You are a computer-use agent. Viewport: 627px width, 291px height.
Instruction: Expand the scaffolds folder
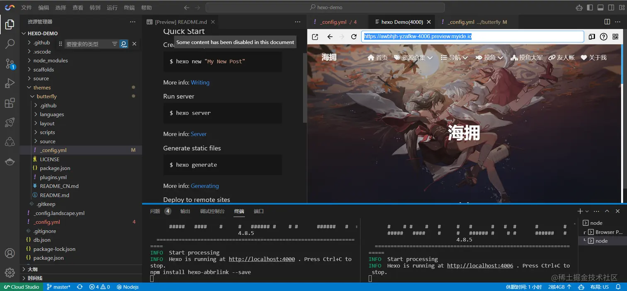[x=44, y=70]
